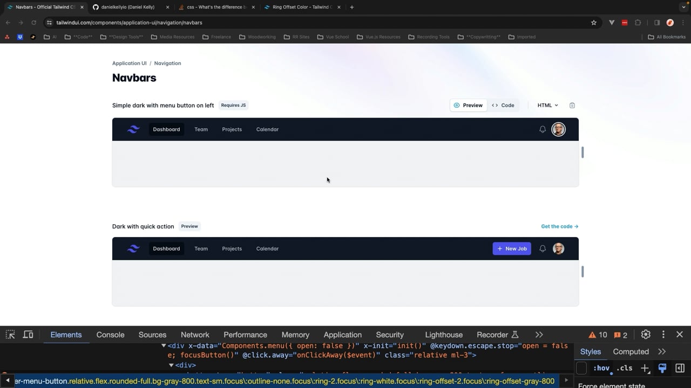Click Calendar in the first navbar preview
This screenshot has width=691, height=388.
pyautogui.click(x=267, y=129)
